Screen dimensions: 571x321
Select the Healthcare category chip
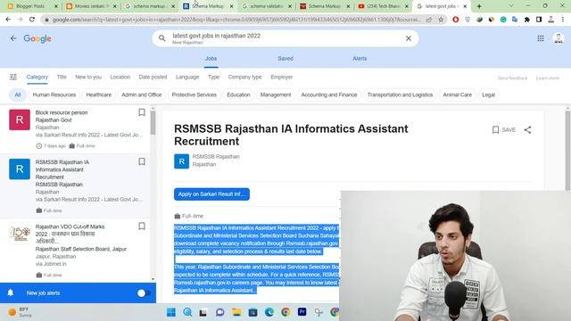(x=99, y=95)
